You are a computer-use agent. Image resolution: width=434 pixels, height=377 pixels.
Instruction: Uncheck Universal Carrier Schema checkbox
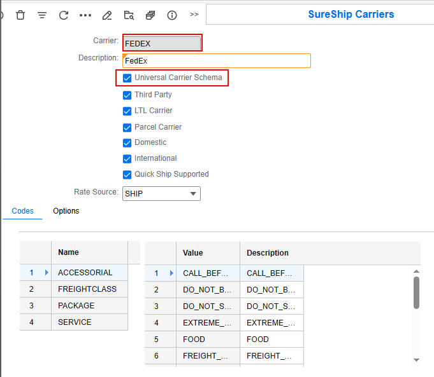point(127,78)
